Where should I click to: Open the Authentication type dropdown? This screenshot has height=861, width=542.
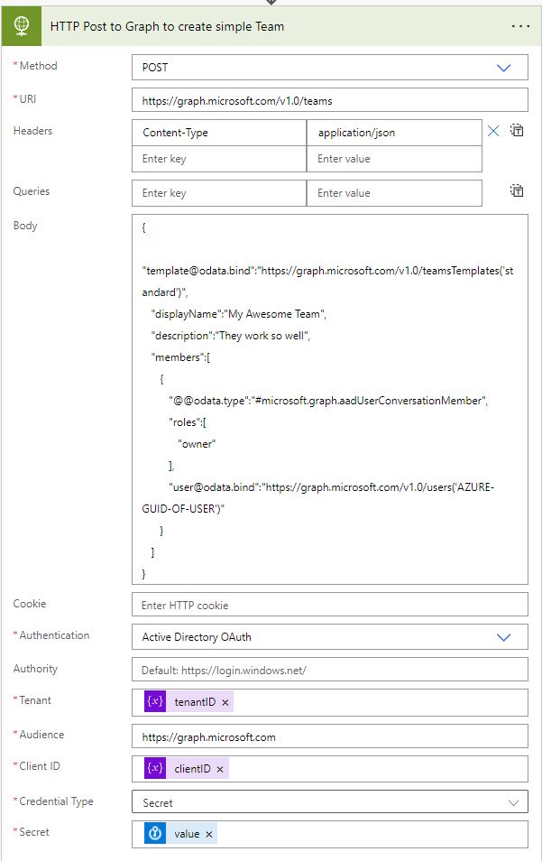(x=503, y=637)
